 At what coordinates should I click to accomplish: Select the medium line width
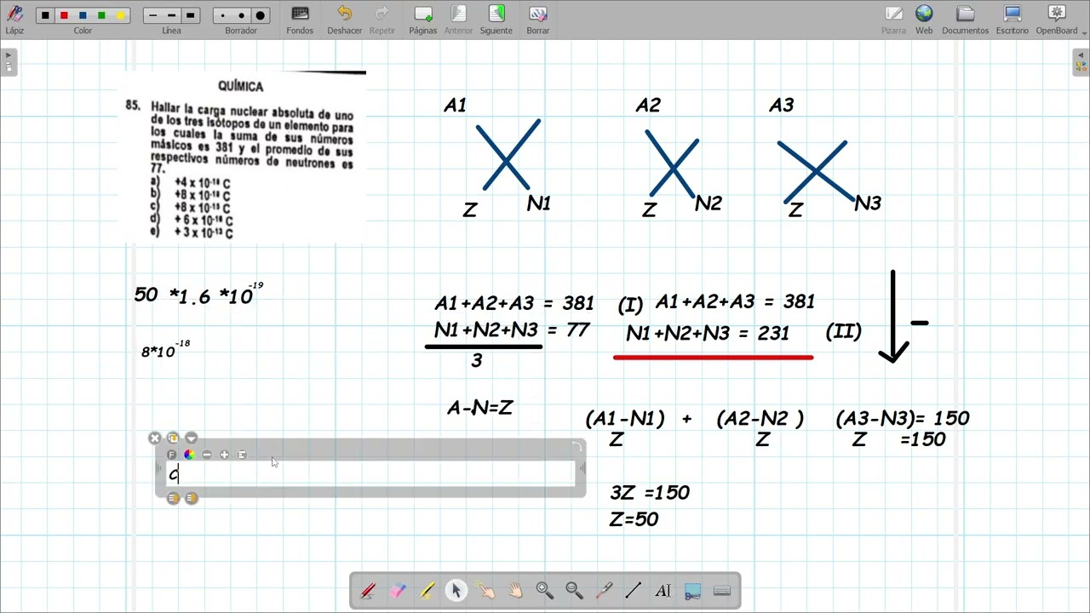pyautogui.click(x=171, y=15)
